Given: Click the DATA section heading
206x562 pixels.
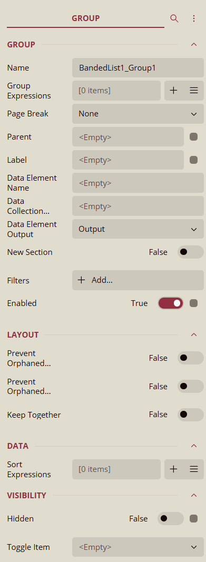Looking at the screenshot, I should [x=18, y=446].
